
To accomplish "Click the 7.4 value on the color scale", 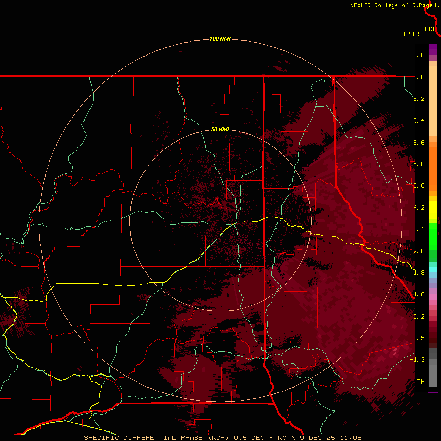I will (419, 121).
